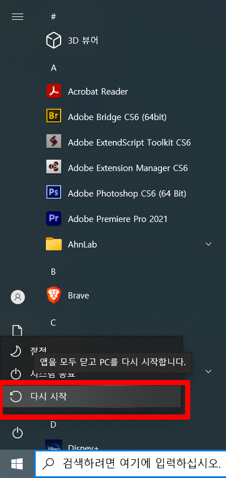
Task: Jump to letter A section header
Action: 54,68
